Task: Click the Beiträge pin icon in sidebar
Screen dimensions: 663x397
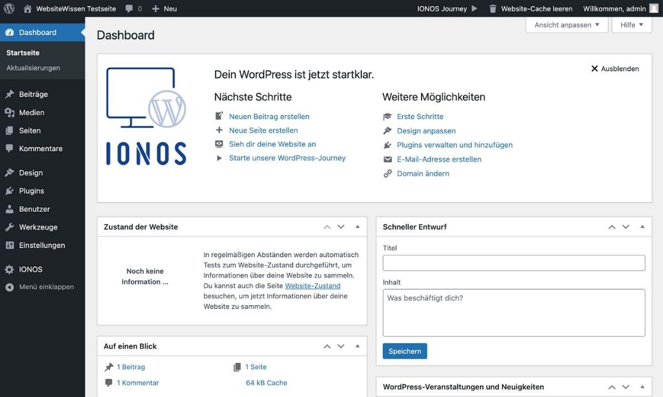Action: [x=9, y=94]
